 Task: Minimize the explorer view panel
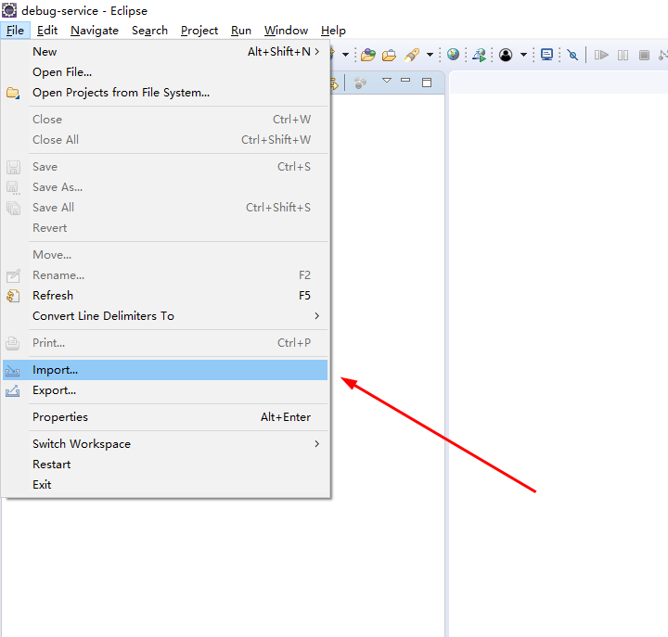[x=405, y=80]
